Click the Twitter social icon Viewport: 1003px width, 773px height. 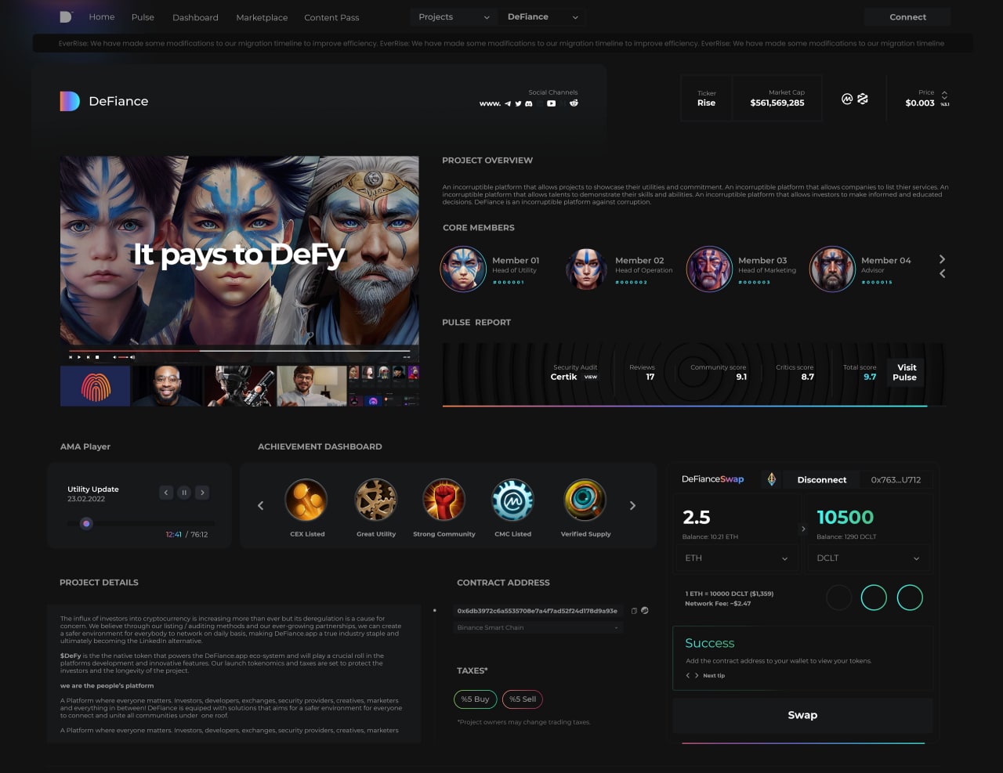[518, 103]
